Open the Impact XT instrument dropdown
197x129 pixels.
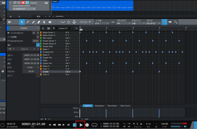click(66, 28)
